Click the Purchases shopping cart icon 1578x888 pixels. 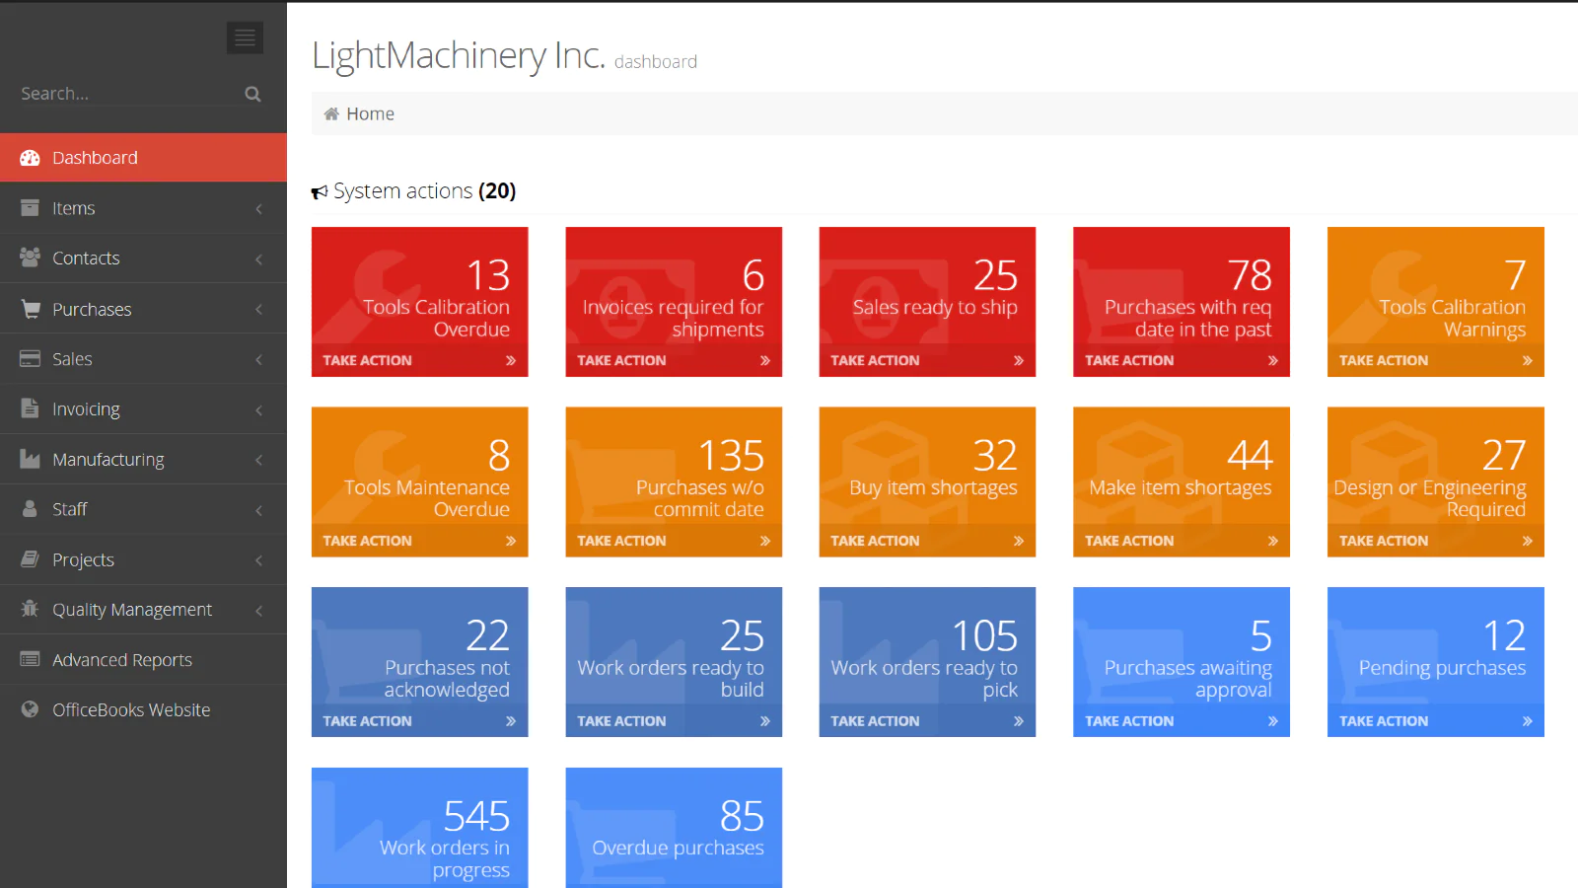point(30,309)
